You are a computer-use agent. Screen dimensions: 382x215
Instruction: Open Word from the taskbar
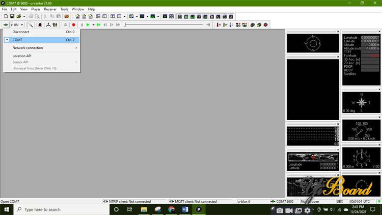pos(185,209)
